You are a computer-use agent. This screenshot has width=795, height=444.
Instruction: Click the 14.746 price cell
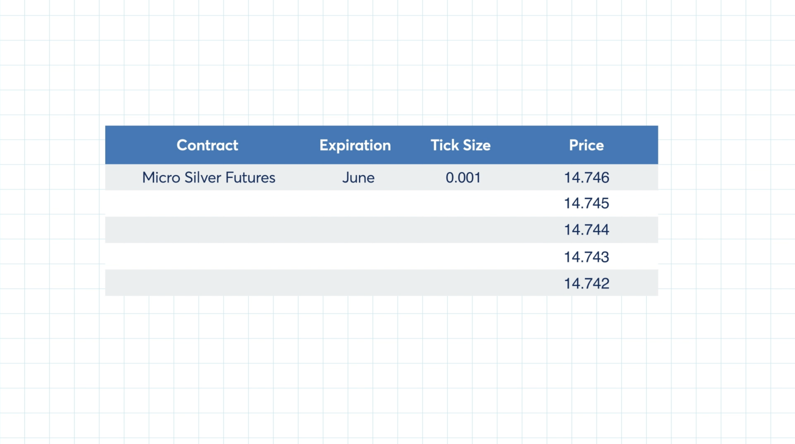pyautogui.click(x=586, y=177)
